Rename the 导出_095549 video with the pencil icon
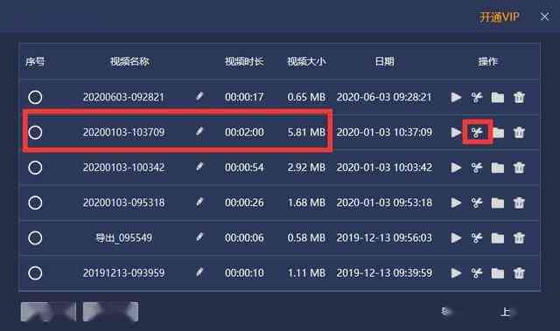The width and height of the screenshot is (560, 331). [199, 238]
